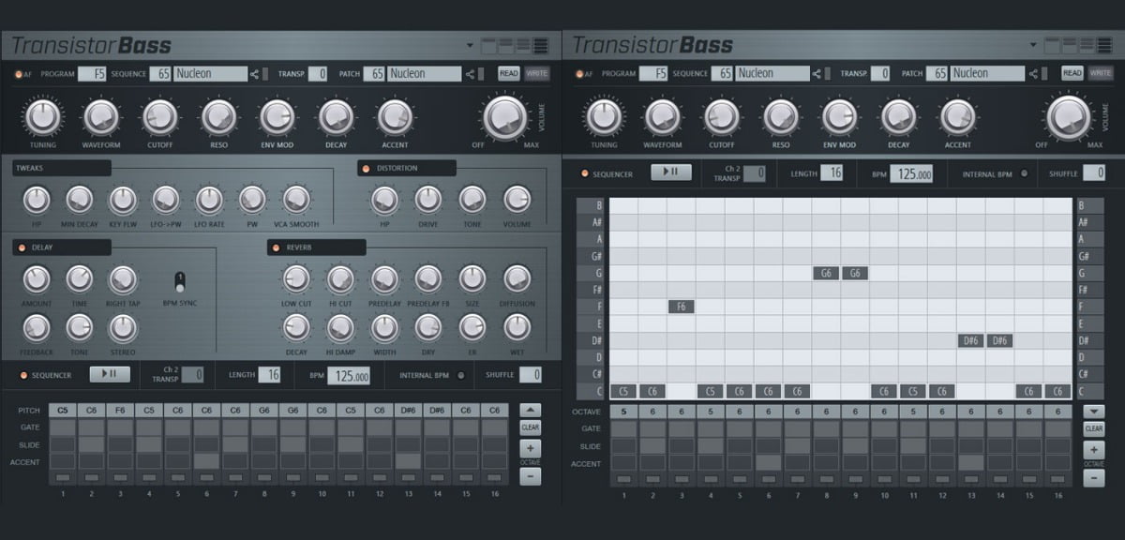
Task: Click sequence share icon in the knob-view window
Action: pos(255,74)
